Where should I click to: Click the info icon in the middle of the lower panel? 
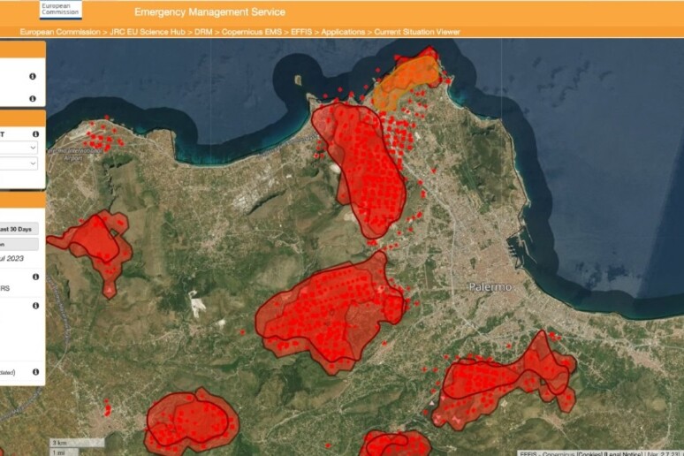pos(35,306)
